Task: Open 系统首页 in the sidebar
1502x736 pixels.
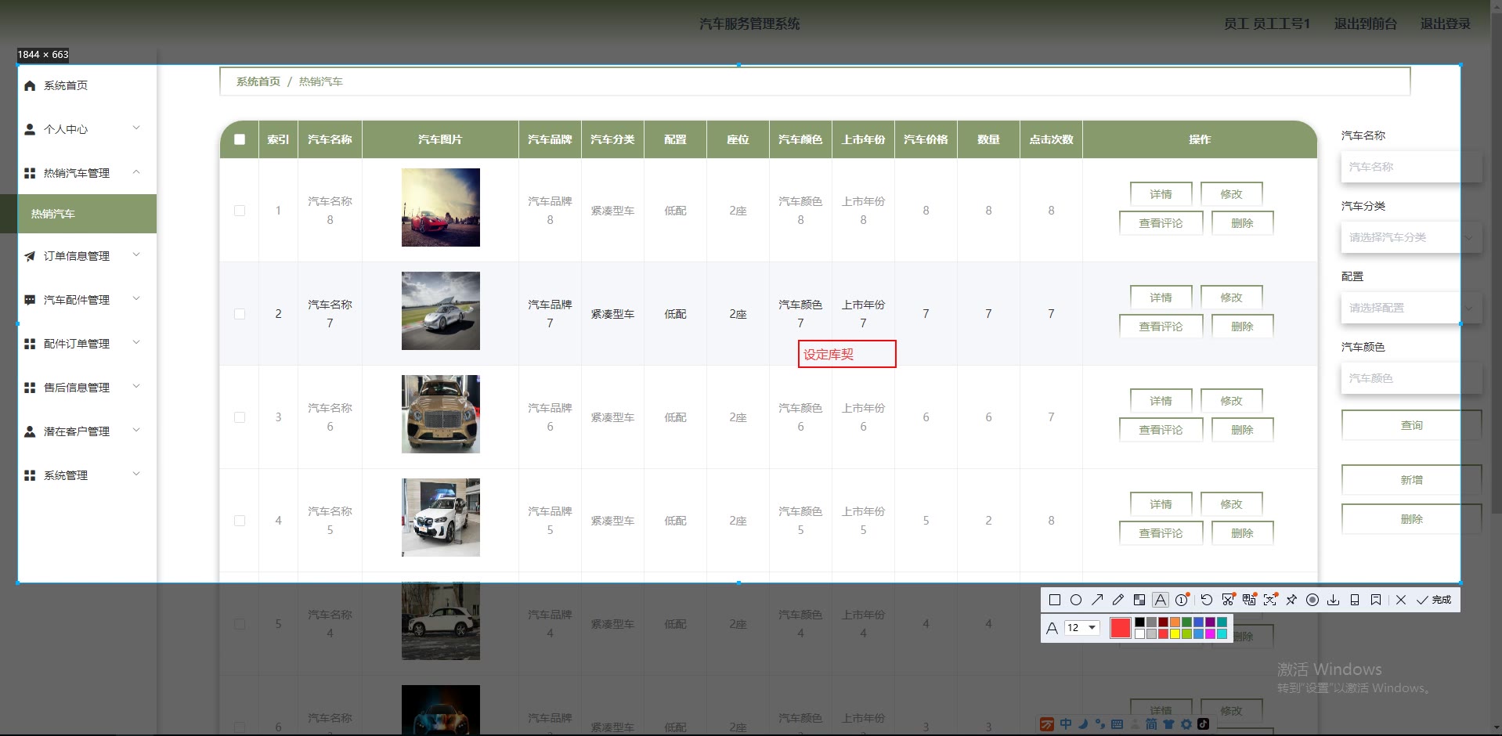Action: tap(66, 85)
